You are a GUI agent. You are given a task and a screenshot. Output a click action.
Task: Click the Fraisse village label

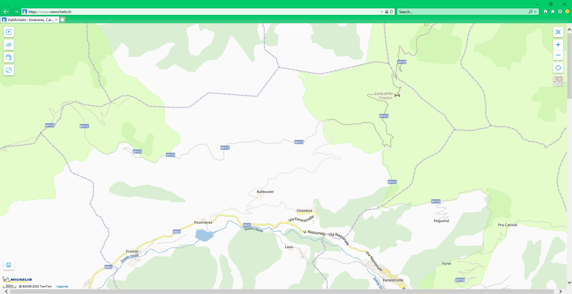(x=132, y=251)
